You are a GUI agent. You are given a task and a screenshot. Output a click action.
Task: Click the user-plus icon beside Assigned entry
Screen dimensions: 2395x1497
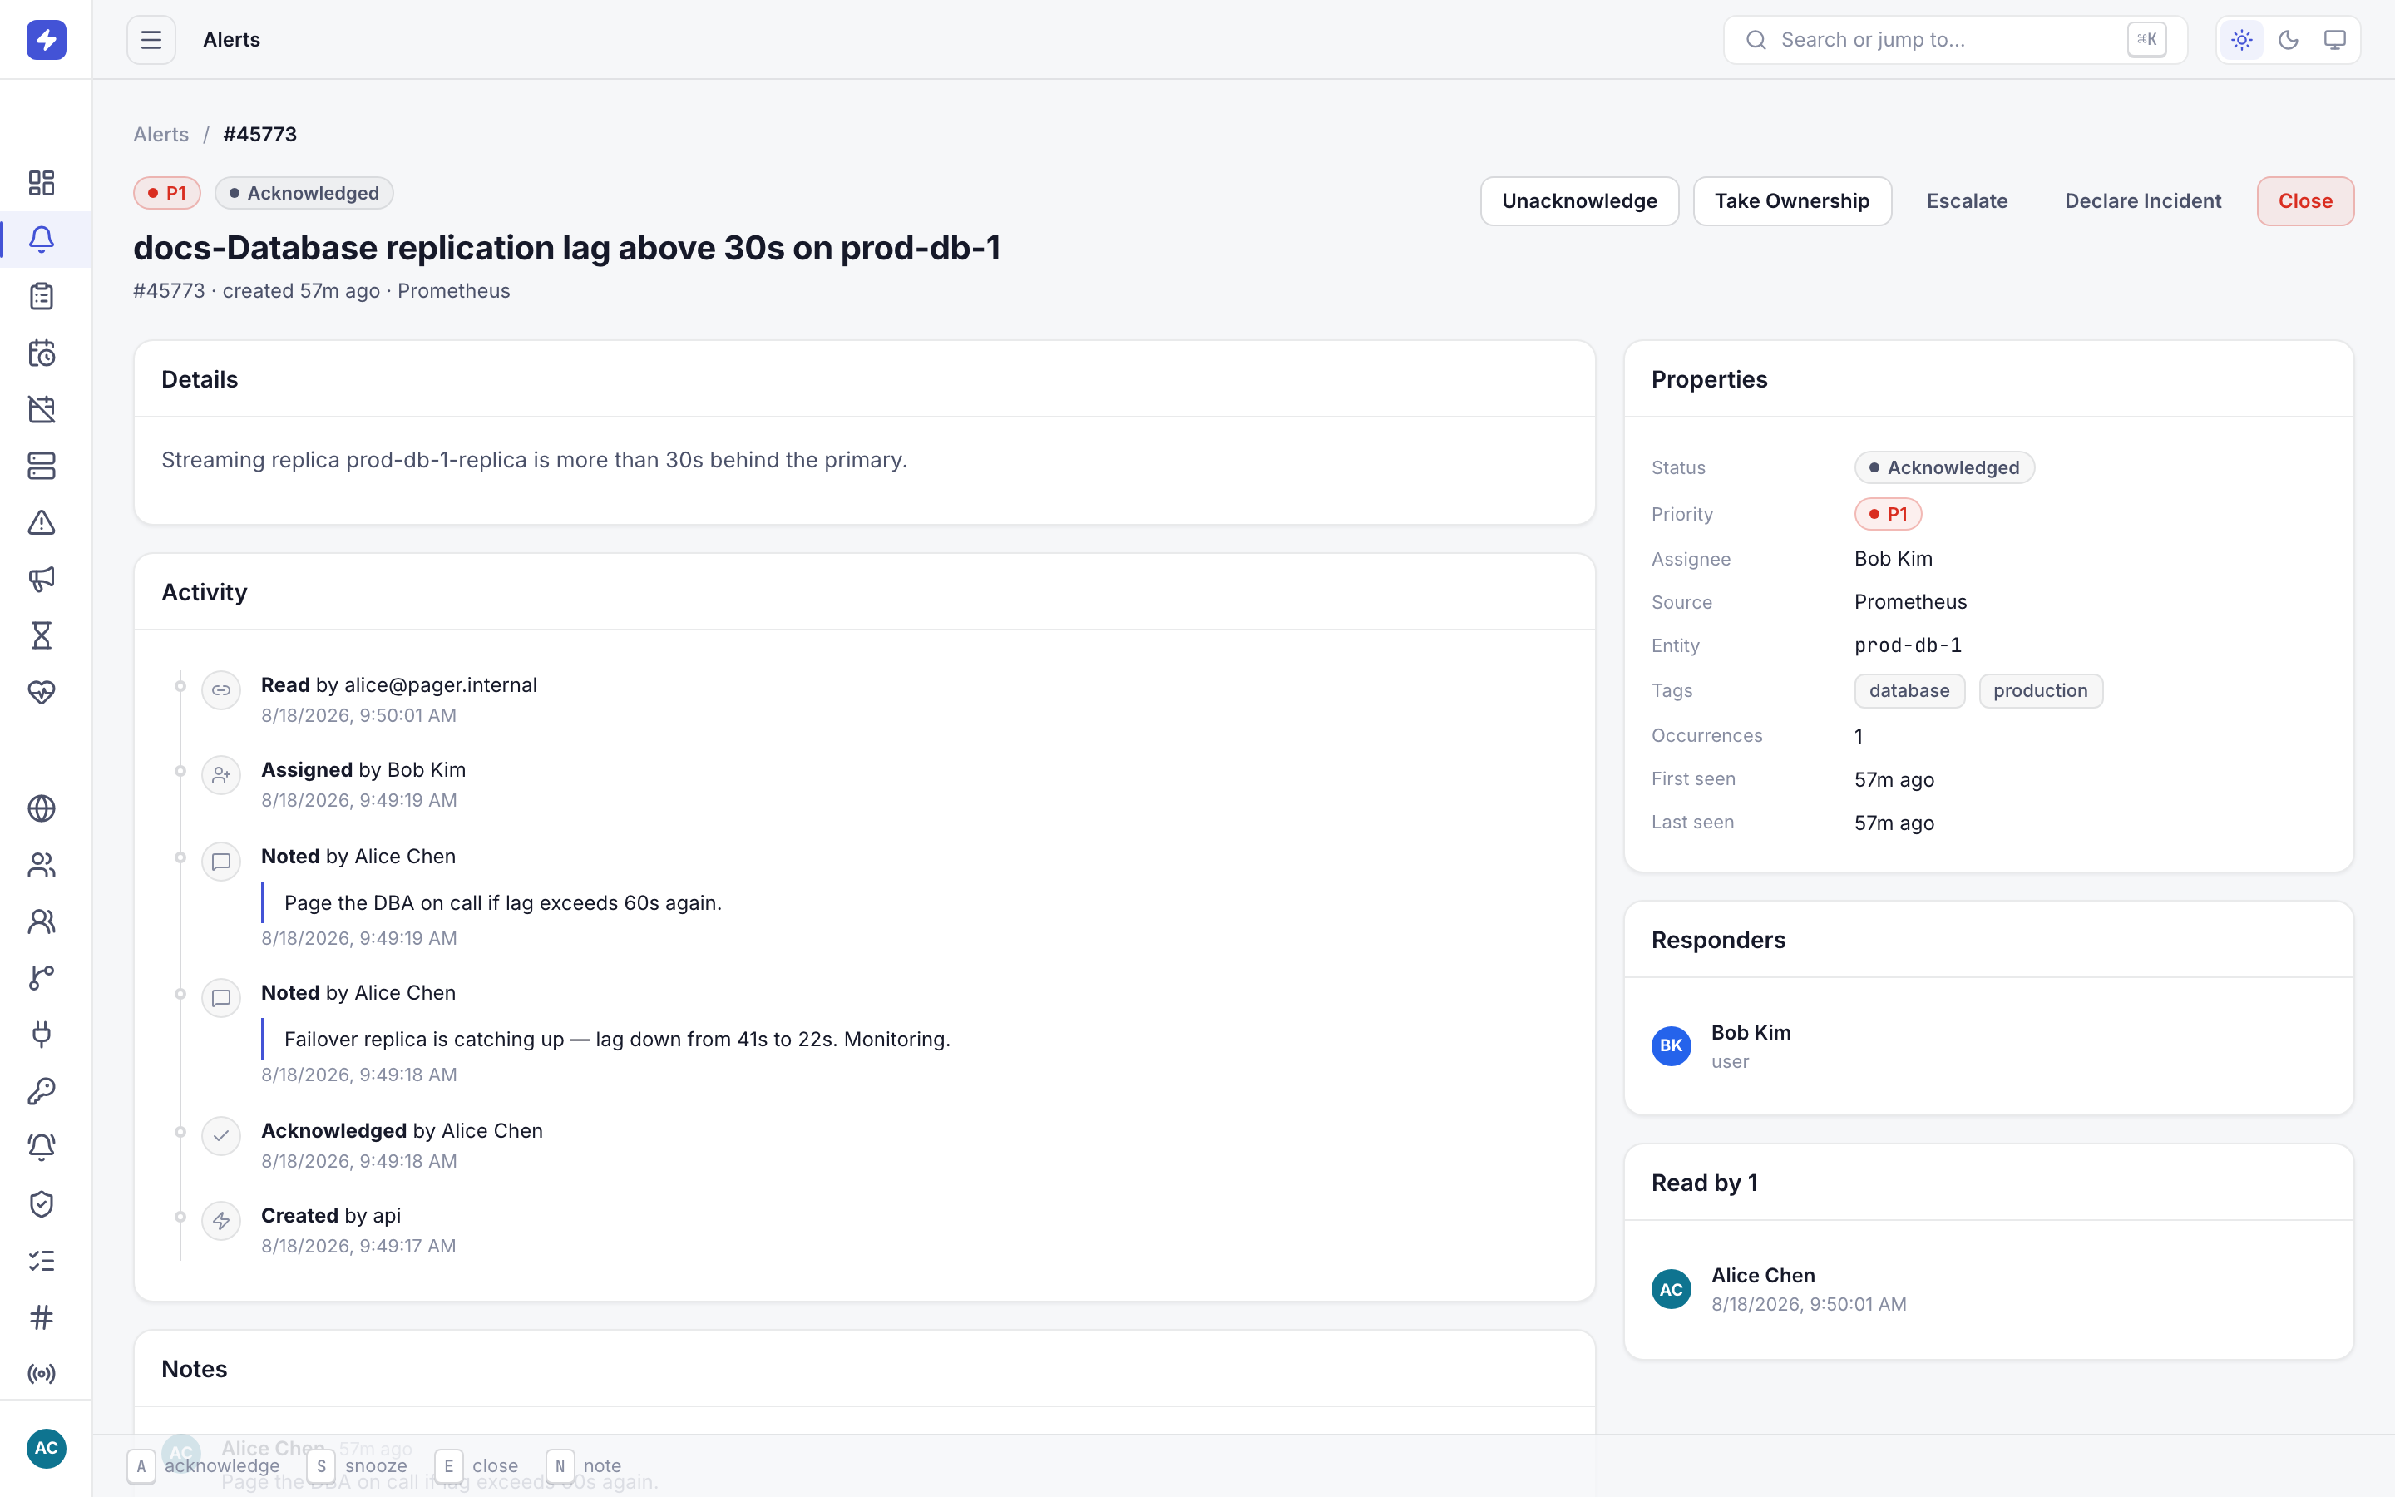tap(220, 774)
